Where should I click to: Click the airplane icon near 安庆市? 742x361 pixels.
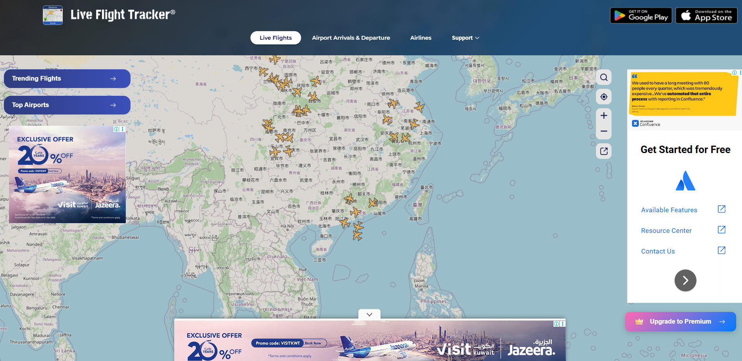pos(394,137)
